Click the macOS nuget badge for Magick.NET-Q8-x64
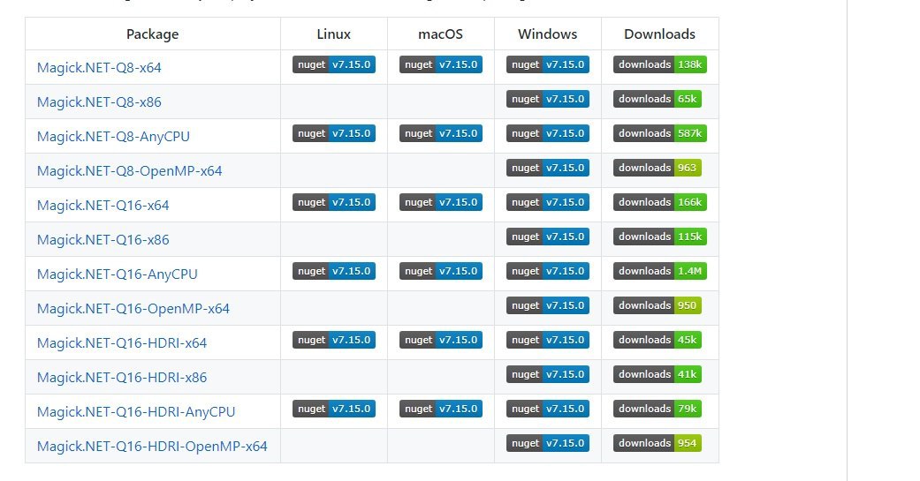Image resolution: width=920 pixels, height=481 pixels. pos(441,64)
